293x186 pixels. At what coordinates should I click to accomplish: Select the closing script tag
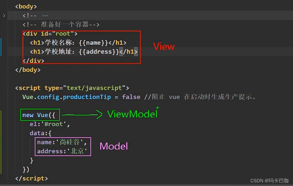point(32,178)
